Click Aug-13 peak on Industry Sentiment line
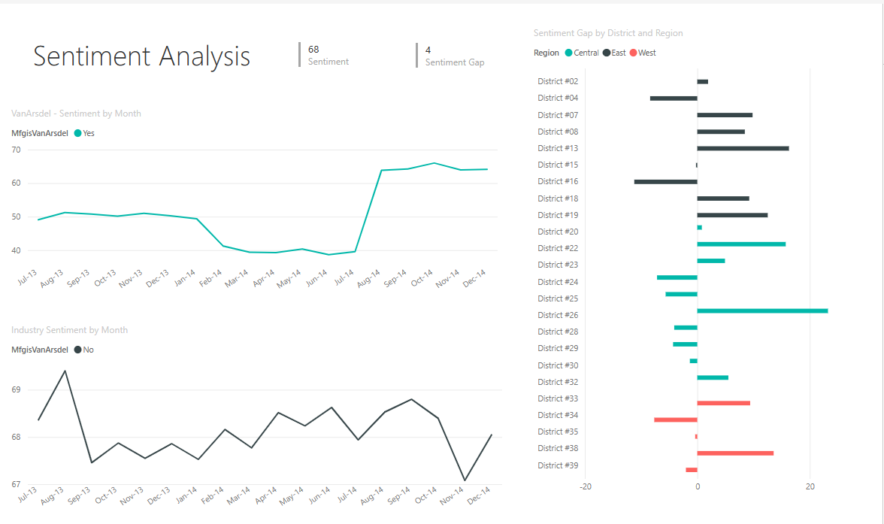Screen dimensions: 884x524 (65, 371)
